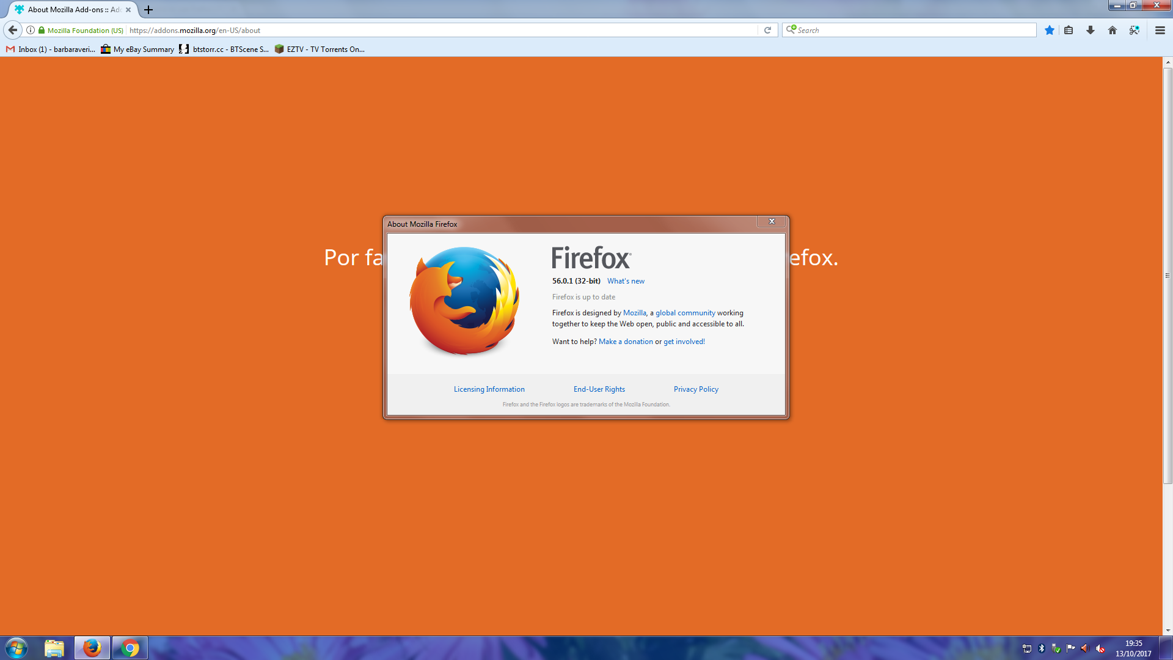Show the site information icon
This screenshot has height=660, width=1173.
[x=31, y=30]
